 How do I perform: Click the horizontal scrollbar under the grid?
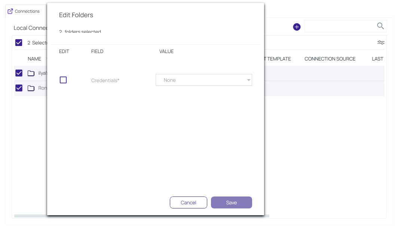[30, 216]
